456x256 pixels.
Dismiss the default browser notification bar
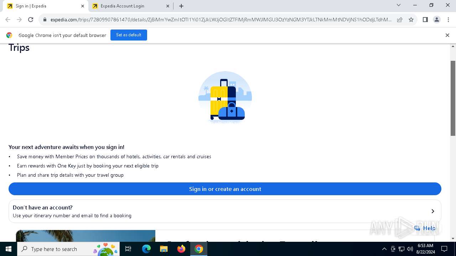pos(447,35)
